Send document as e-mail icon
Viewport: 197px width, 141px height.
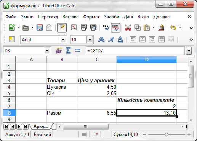(49, 28)
